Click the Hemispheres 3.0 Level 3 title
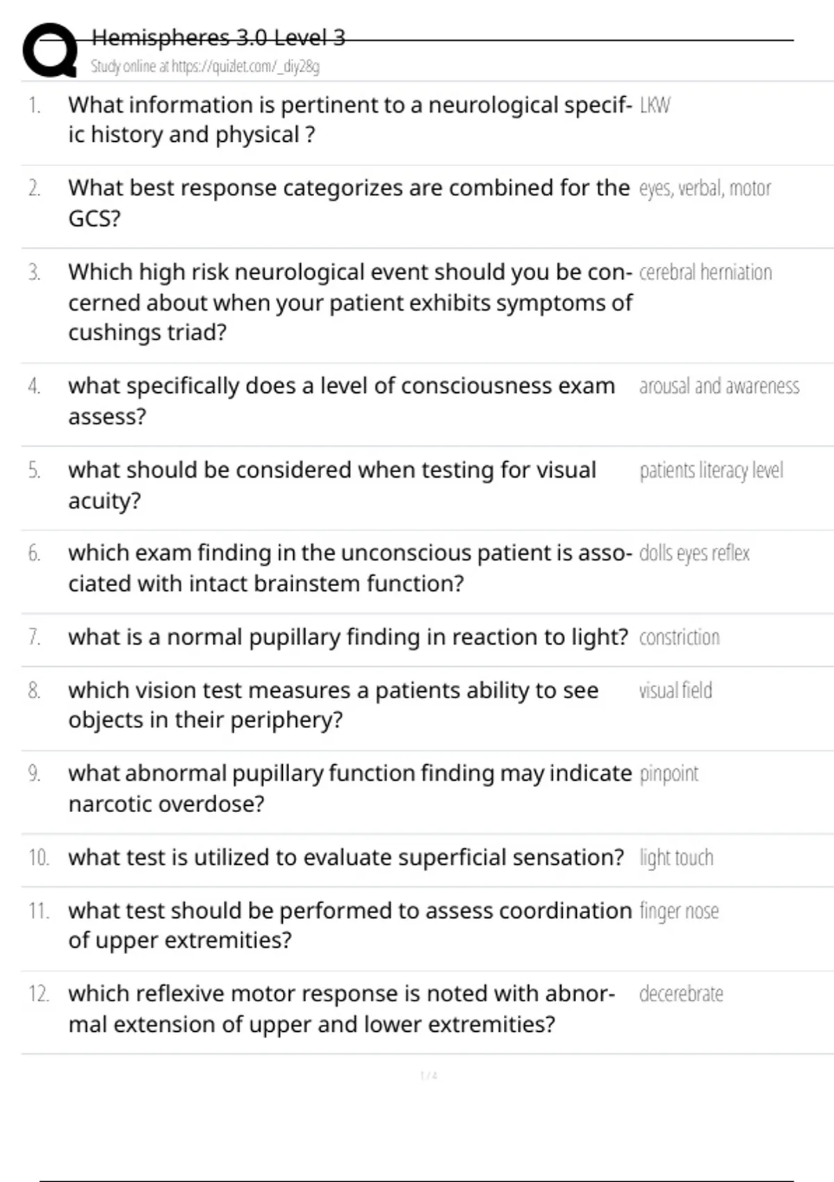This screenshot has height=1182, width=834. pyautogui.click(x=218, y=38)
